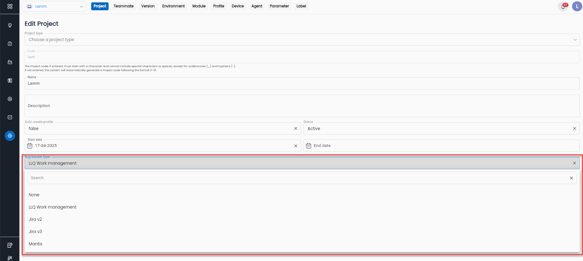The image size is (583, 261).
Task: Open the Auto create profile dropdown
Action: [x=162, y=129]
